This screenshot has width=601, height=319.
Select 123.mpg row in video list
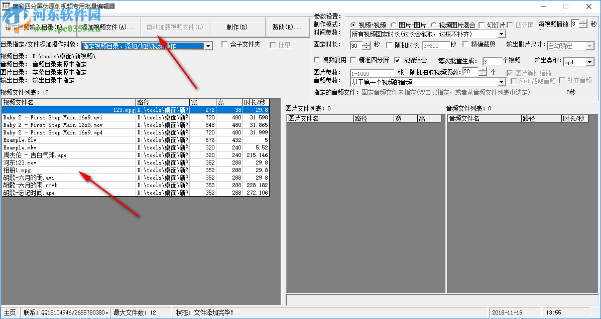click(x=136, y=110)
